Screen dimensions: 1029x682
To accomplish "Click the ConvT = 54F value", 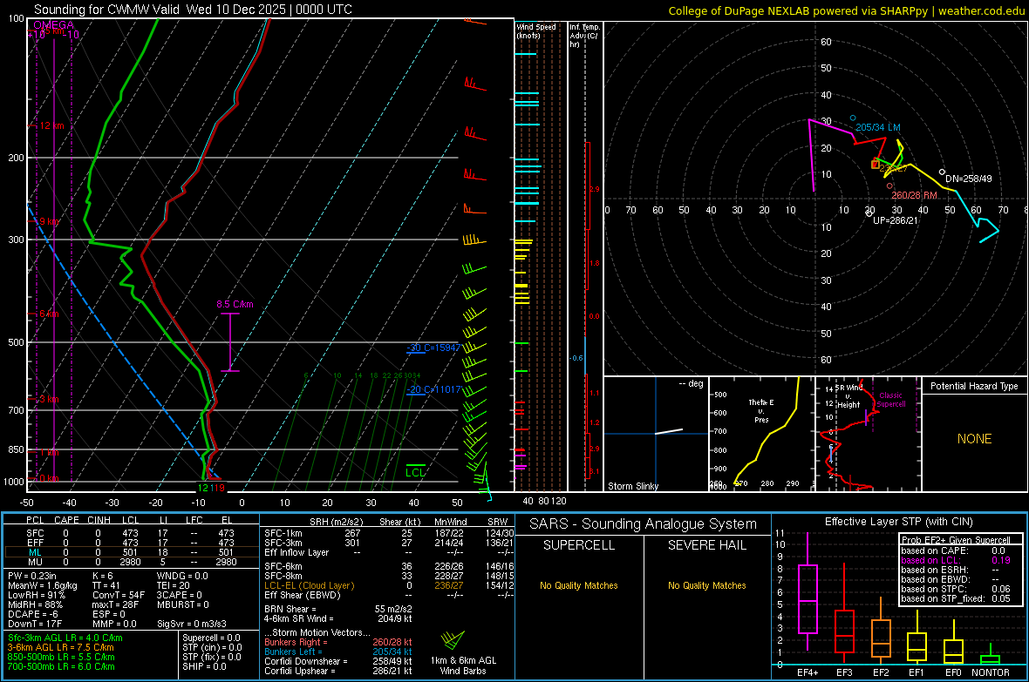I will tap(119, 595).
